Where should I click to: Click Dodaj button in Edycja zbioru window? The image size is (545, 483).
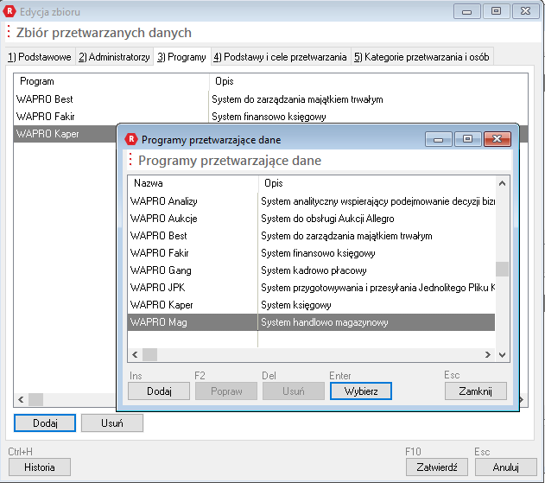coord(45,423)
